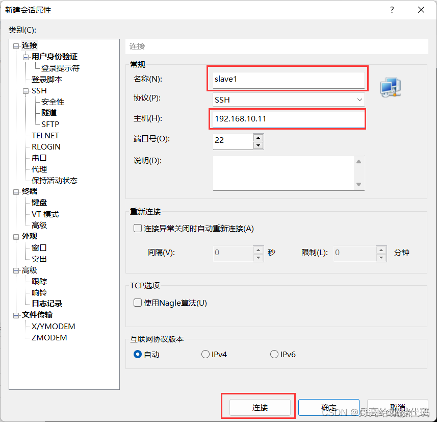Collapse the 外观 tree node
This screenshot has height=422, width=437.
(16, 237)
